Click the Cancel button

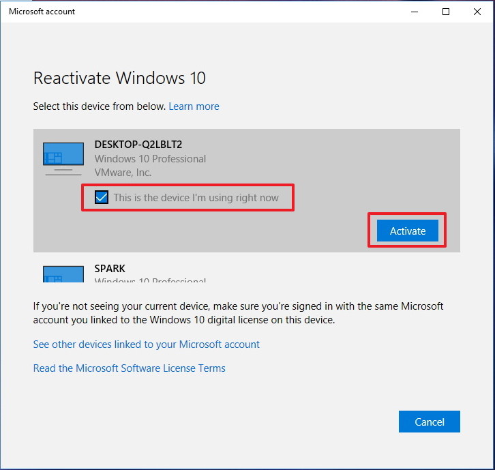pyautogui.click(x=430, y=422)
